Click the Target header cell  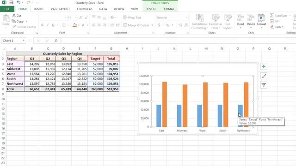point(95,59)
